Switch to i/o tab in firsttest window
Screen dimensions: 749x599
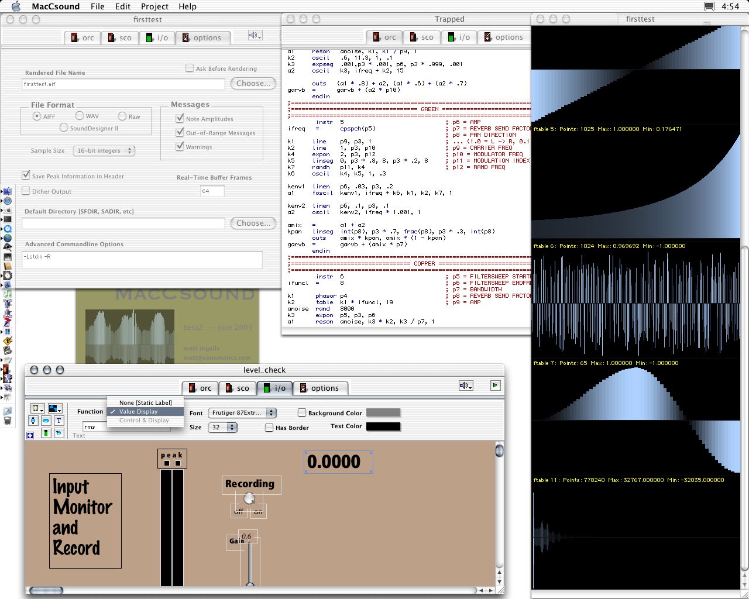(x=156, y=37)
